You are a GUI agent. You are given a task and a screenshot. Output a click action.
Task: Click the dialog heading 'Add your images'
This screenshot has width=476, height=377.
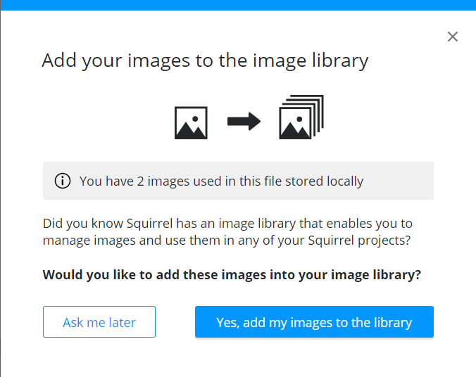(x=205, y=60)
